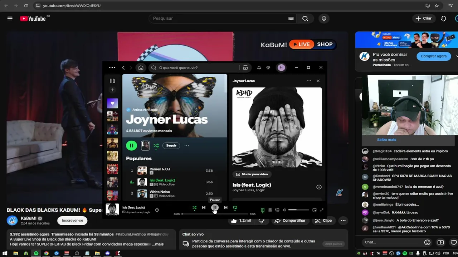Pause artist playback with green button
The height and width of the screenshot is (257, 458).
(x=131, y=145)
